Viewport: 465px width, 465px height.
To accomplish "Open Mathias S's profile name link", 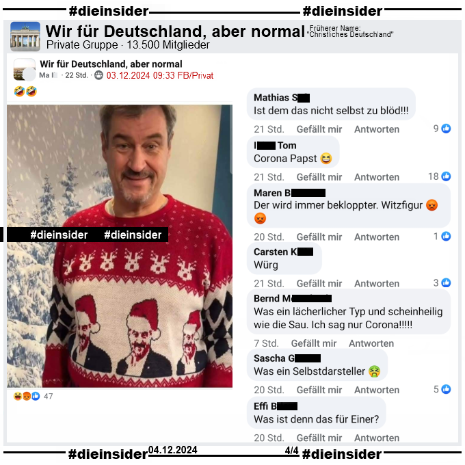I will coord(282,98).
